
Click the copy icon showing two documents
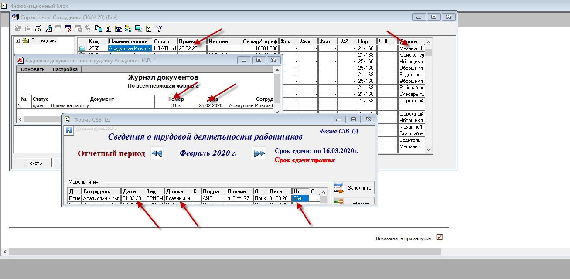99,28
